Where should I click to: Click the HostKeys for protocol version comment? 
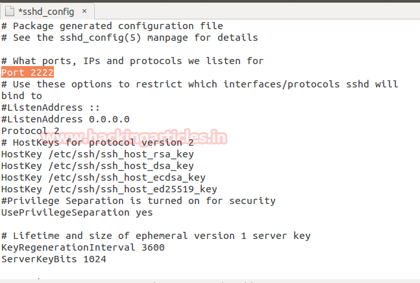coord(97,142)
